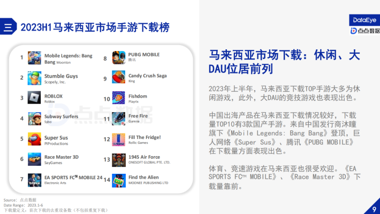Select the 1945 Air Force icon

(x=118, y=160)
